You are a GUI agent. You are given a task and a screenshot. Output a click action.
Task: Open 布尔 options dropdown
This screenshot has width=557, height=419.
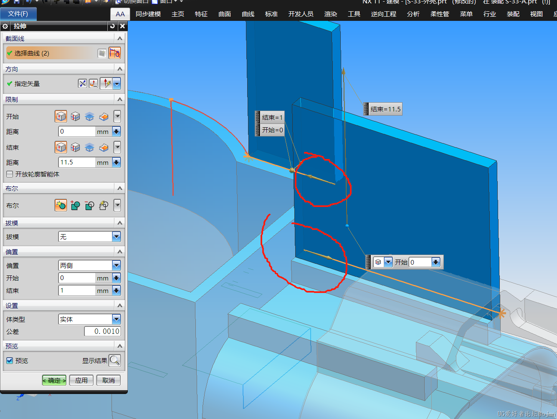point(117,205)
